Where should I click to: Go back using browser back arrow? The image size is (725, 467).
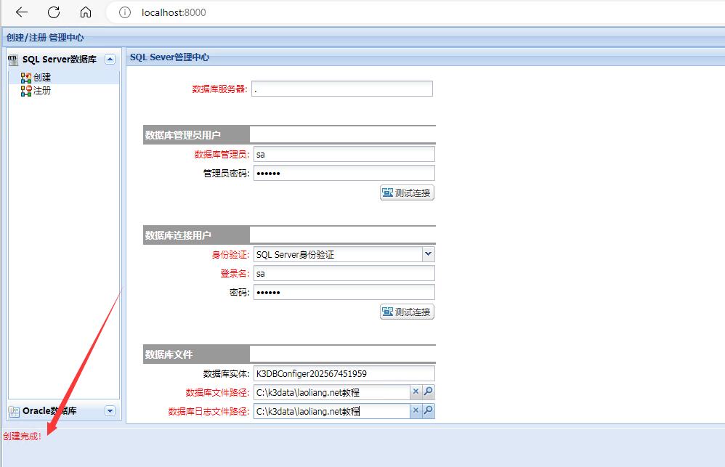(22, 12)
